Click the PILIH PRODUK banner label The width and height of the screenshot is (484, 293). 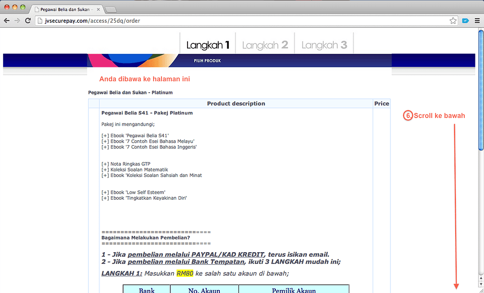(207, 61)
